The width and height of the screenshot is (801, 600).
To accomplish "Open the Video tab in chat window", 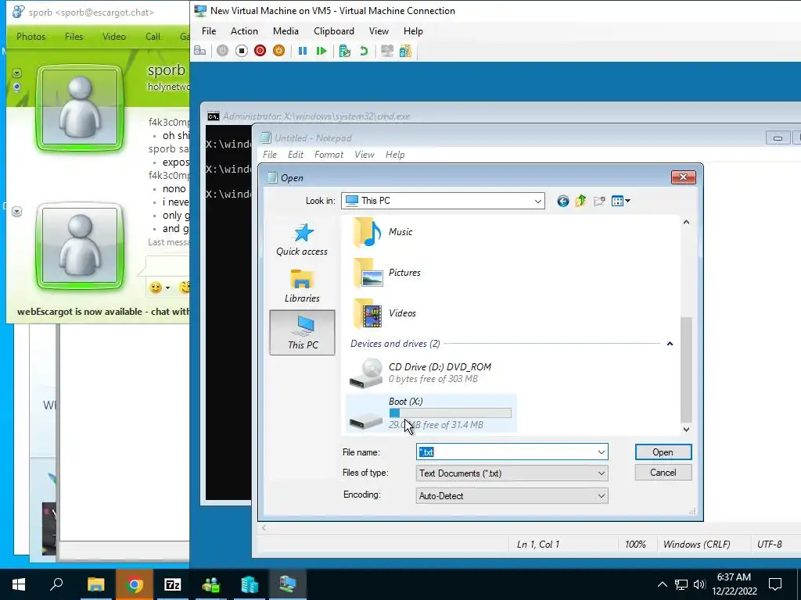I will pos(114,37).
